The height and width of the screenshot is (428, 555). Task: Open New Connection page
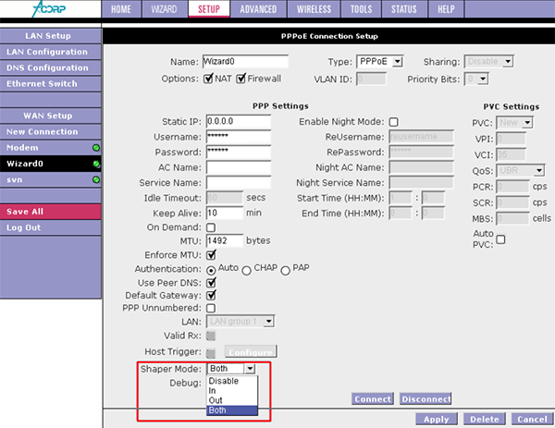click(x=51, y=131)
